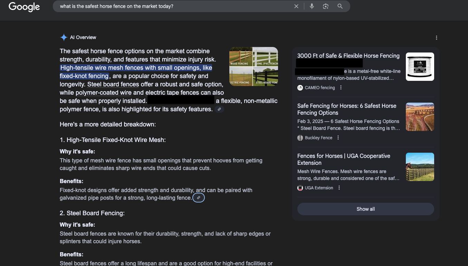Click the circled link icon below the benefits text
The height and width of the screenshot is (266, 468).
point(198,198)
